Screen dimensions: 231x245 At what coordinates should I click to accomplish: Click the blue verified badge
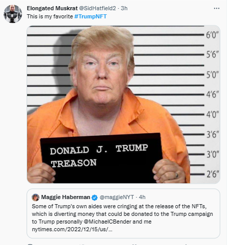click(x=95, y=198)
